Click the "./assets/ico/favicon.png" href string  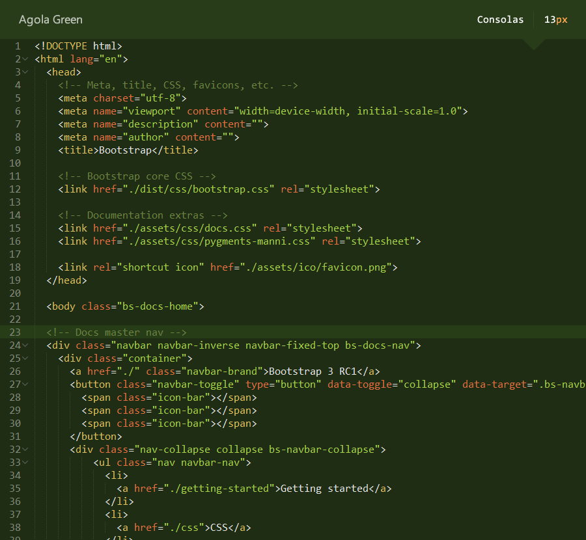(315, 267)
